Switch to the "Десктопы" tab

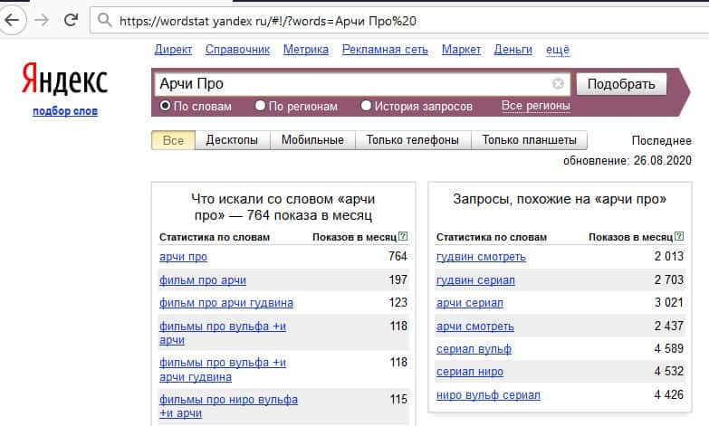(232, 140)
